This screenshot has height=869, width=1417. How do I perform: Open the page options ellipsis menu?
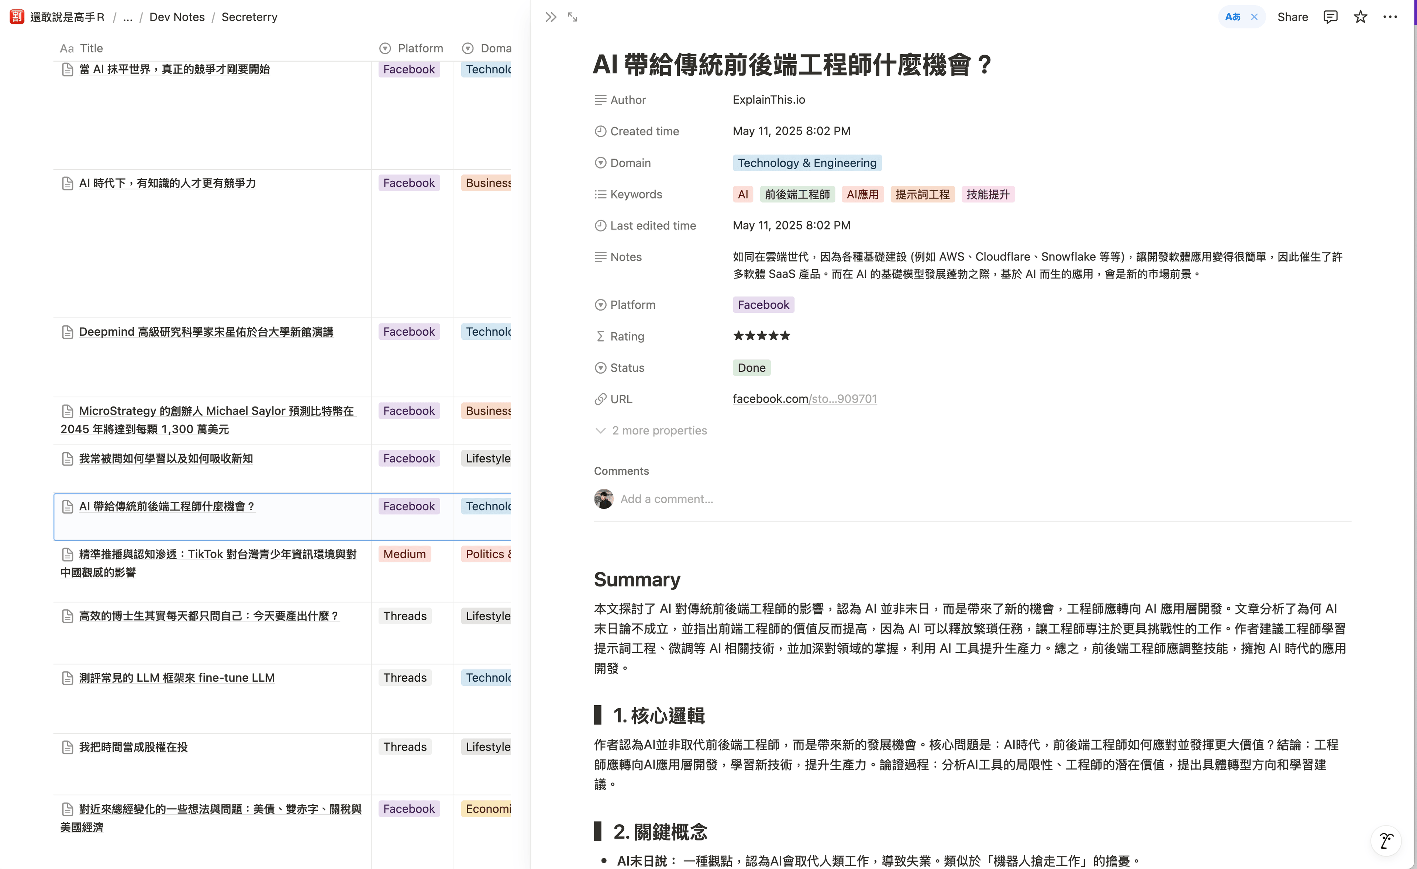(x=1390, y=17)
